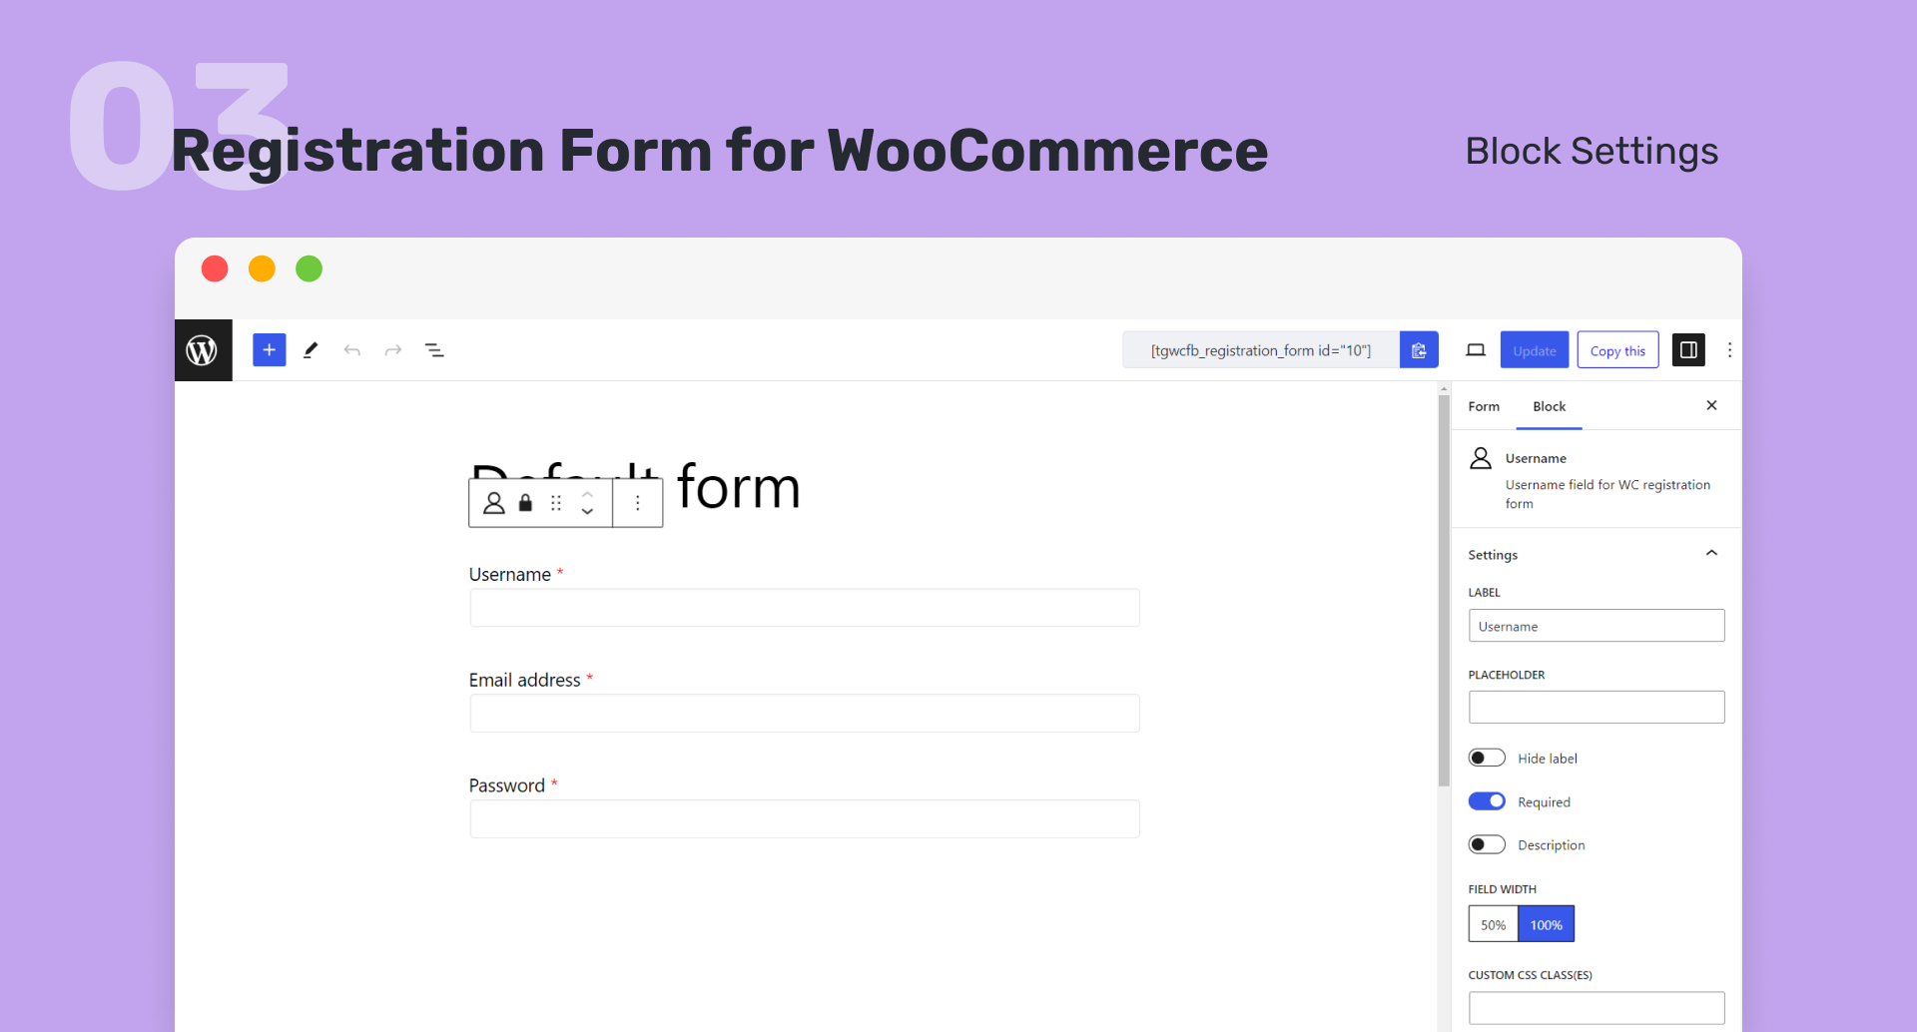Open the block inserter plus button
Viewport: 1917px width, 1032px height.
(x=270, y=350)
